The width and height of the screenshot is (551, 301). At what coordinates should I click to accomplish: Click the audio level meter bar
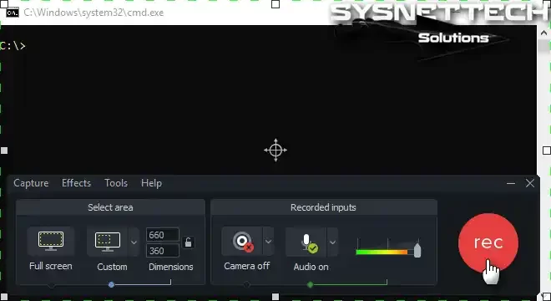(x=382, y=252)
